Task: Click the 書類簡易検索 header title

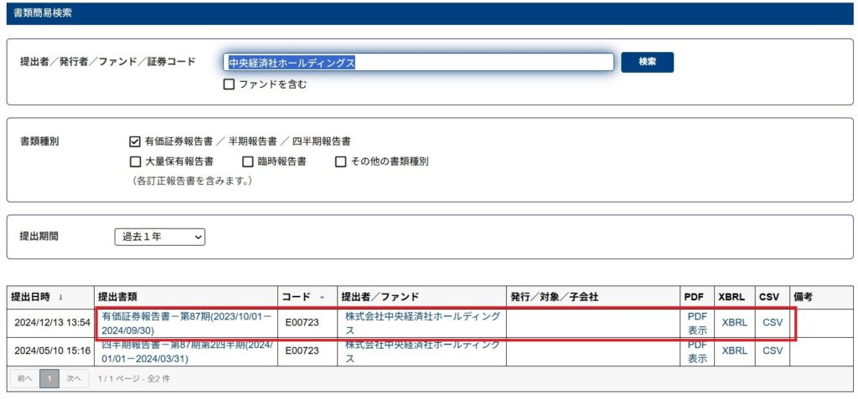Action: 42,13
